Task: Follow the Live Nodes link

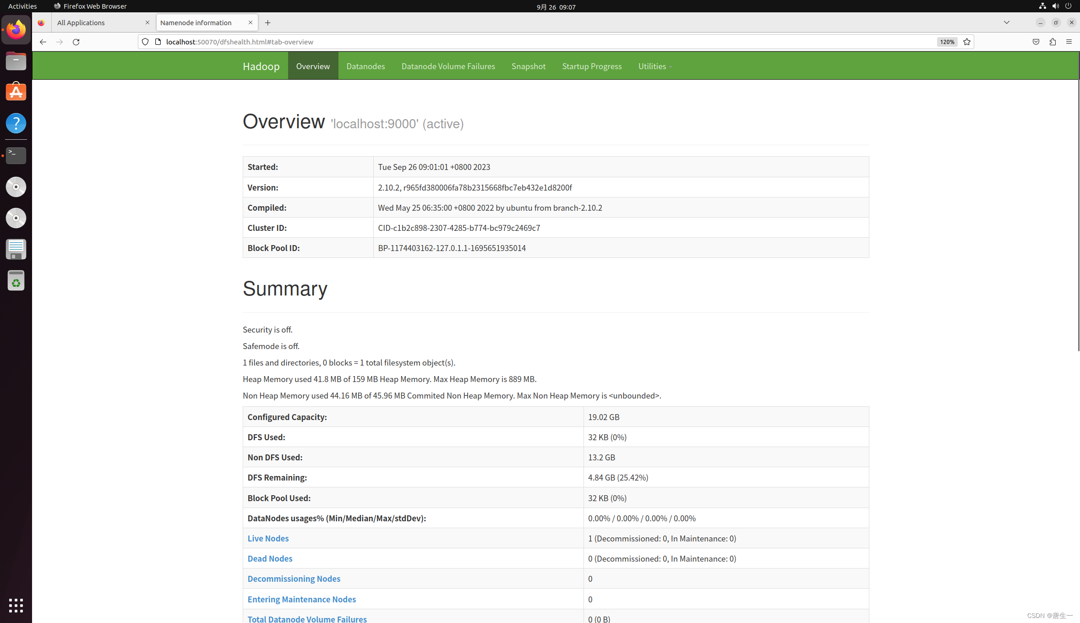Action: click(x=268, y=538)
